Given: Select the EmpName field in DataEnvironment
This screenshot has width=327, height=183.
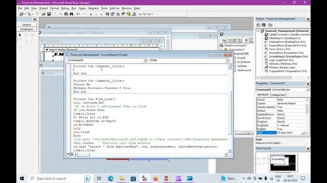Looking at the screenshot, I should 244,62.
